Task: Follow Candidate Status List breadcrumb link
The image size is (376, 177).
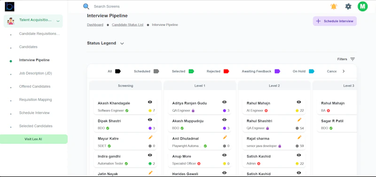Action: click(127, 25)
